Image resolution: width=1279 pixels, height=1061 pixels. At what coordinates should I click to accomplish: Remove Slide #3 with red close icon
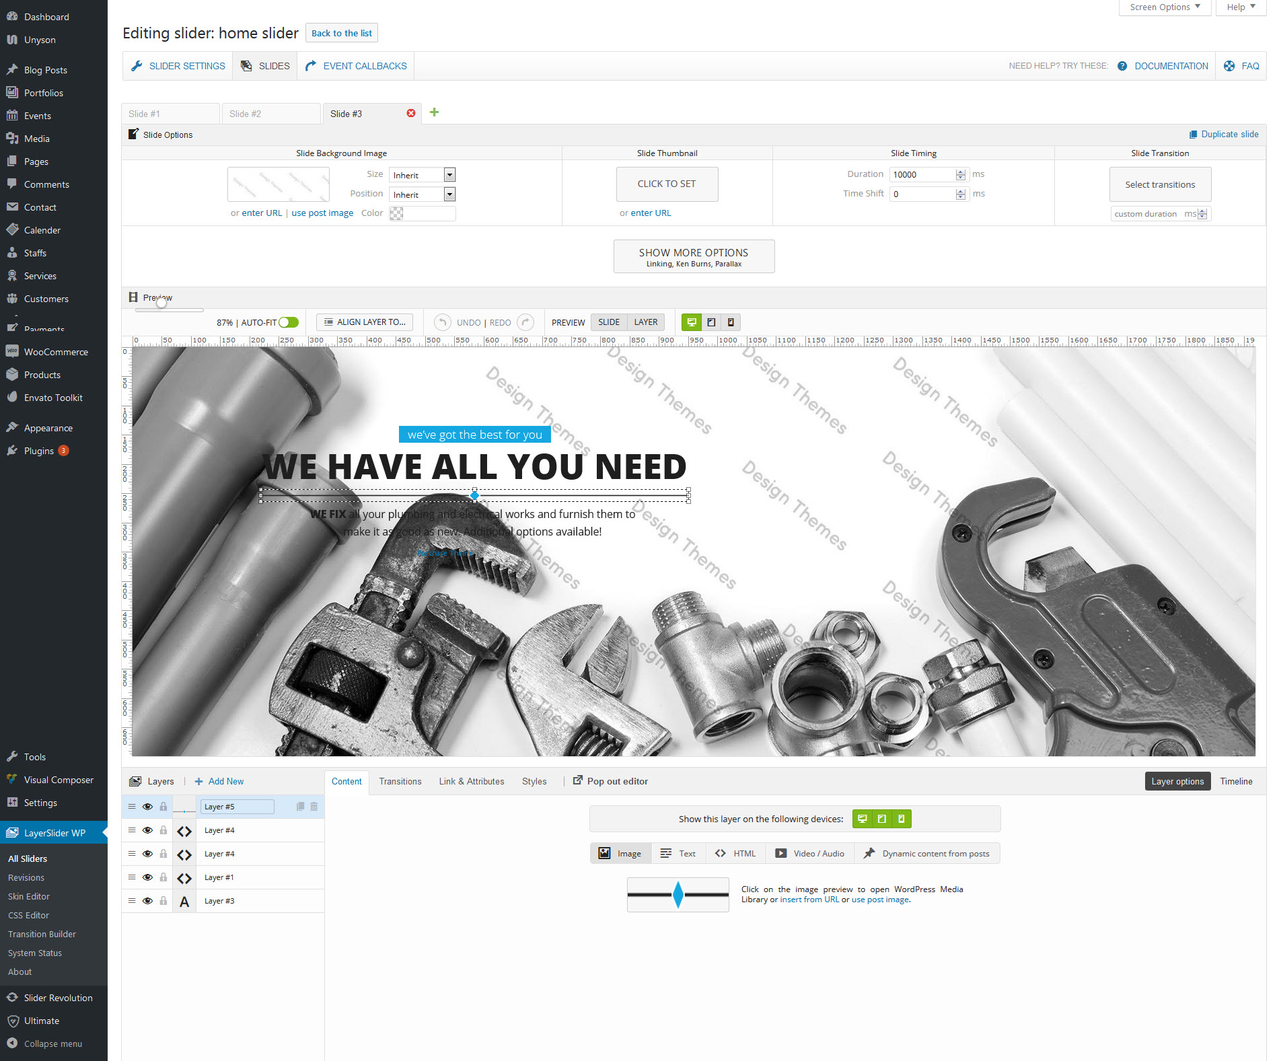(411, 113)
